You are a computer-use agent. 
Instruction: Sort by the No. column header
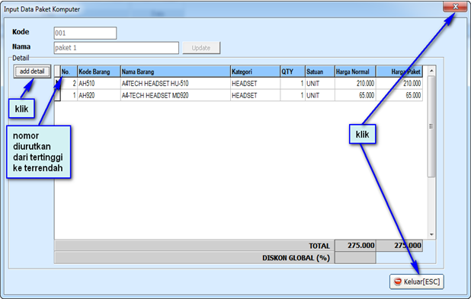69,72
